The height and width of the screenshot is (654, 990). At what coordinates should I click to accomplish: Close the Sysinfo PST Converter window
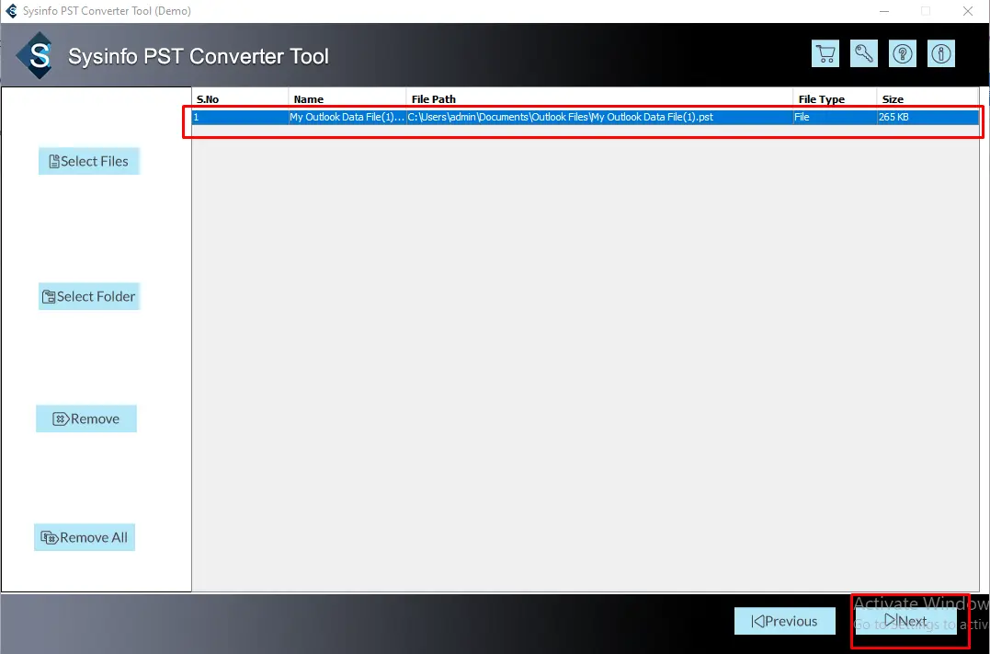(968, 11)
